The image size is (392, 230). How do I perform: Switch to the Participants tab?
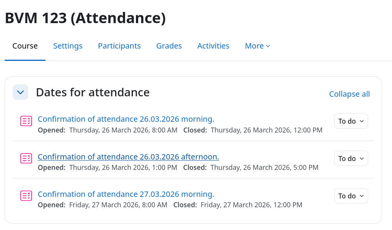click(119, 46)
